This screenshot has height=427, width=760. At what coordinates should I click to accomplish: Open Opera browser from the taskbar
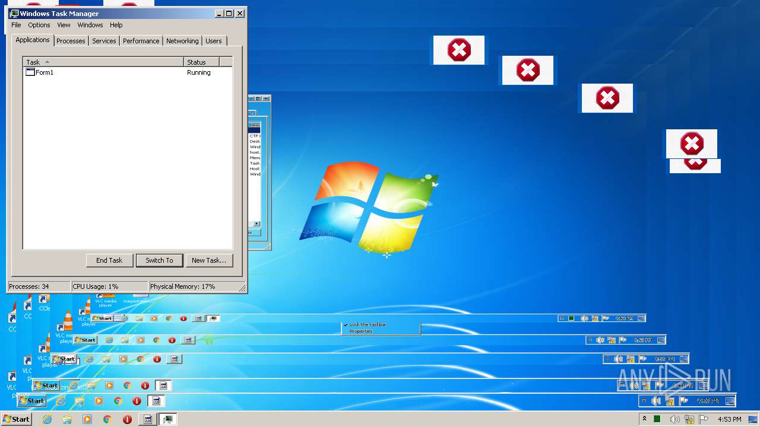(127, 419)
